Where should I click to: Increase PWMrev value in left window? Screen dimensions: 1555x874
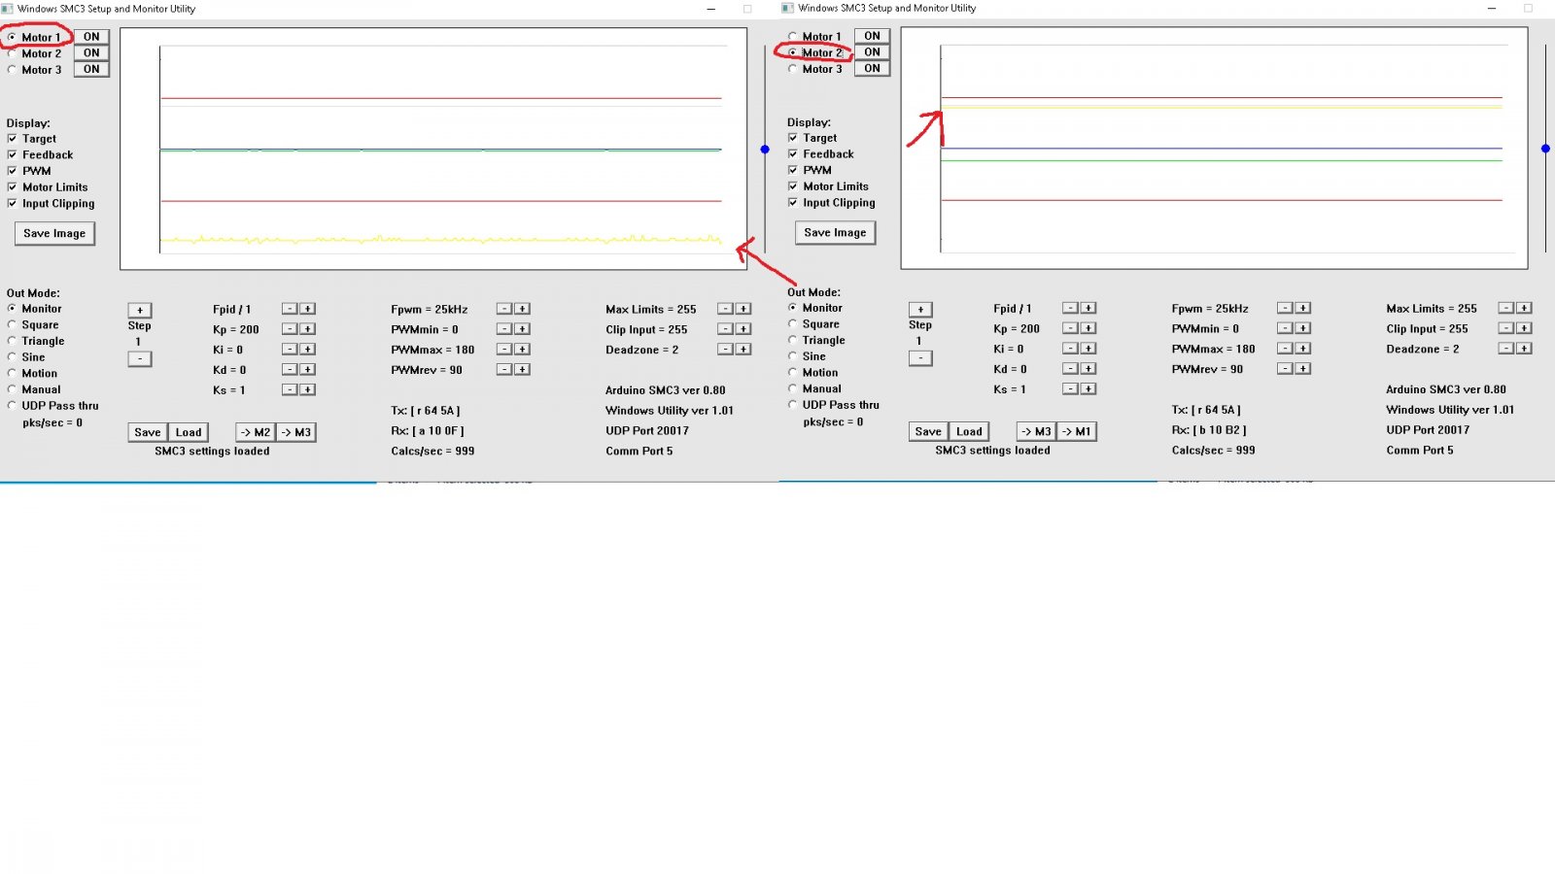(x=522, y=370)
